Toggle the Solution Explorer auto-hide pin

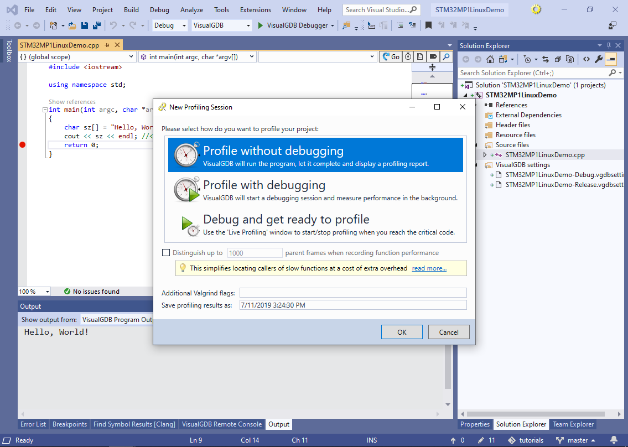(609, 45)
